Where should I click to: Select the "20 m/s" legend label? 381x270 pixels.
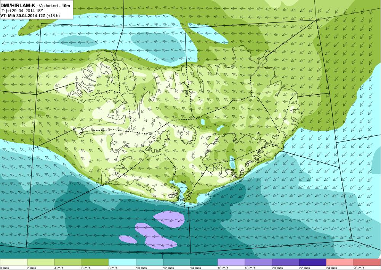coord(277,268)
